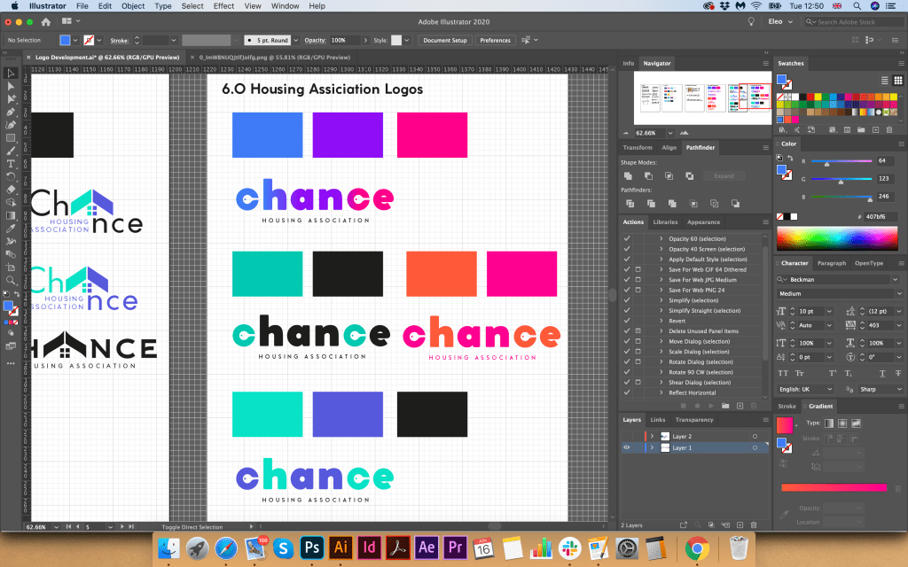This screenshot has width=908, height=567.
Task: Select the Rectangle tool
Action: pos(11,138)
